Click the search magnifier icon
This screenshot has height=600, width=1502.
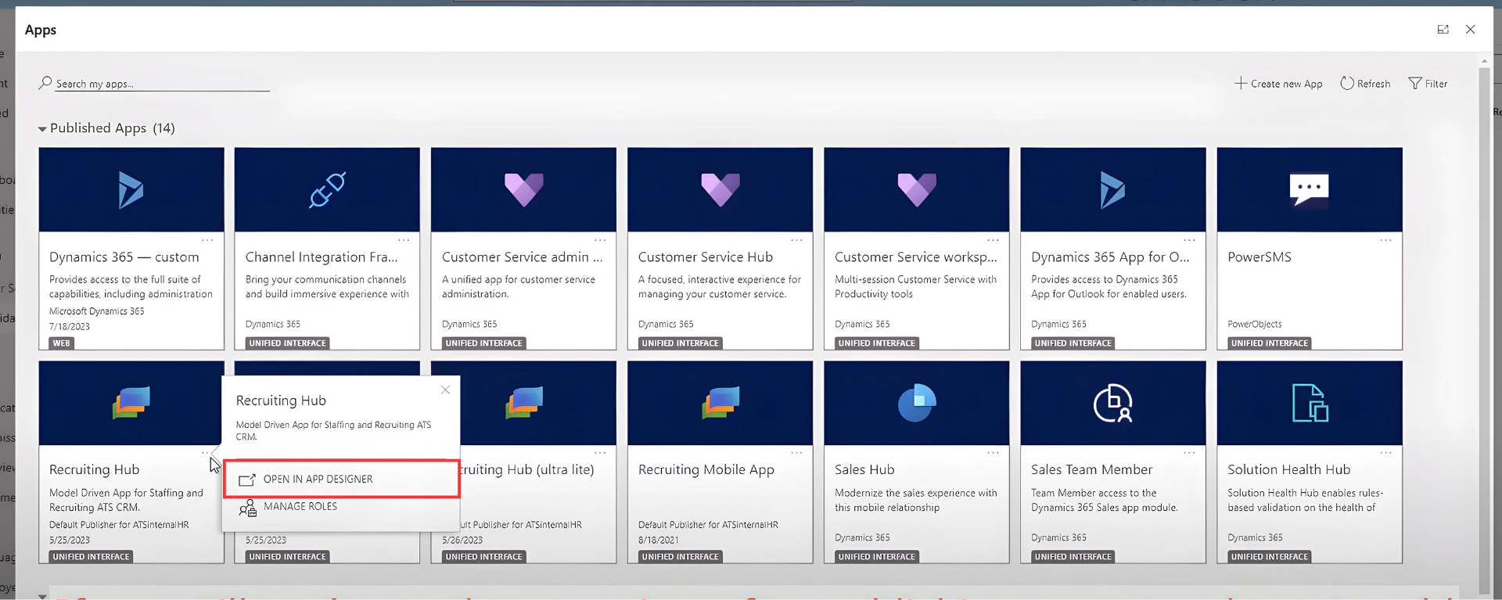coord(45,82)
